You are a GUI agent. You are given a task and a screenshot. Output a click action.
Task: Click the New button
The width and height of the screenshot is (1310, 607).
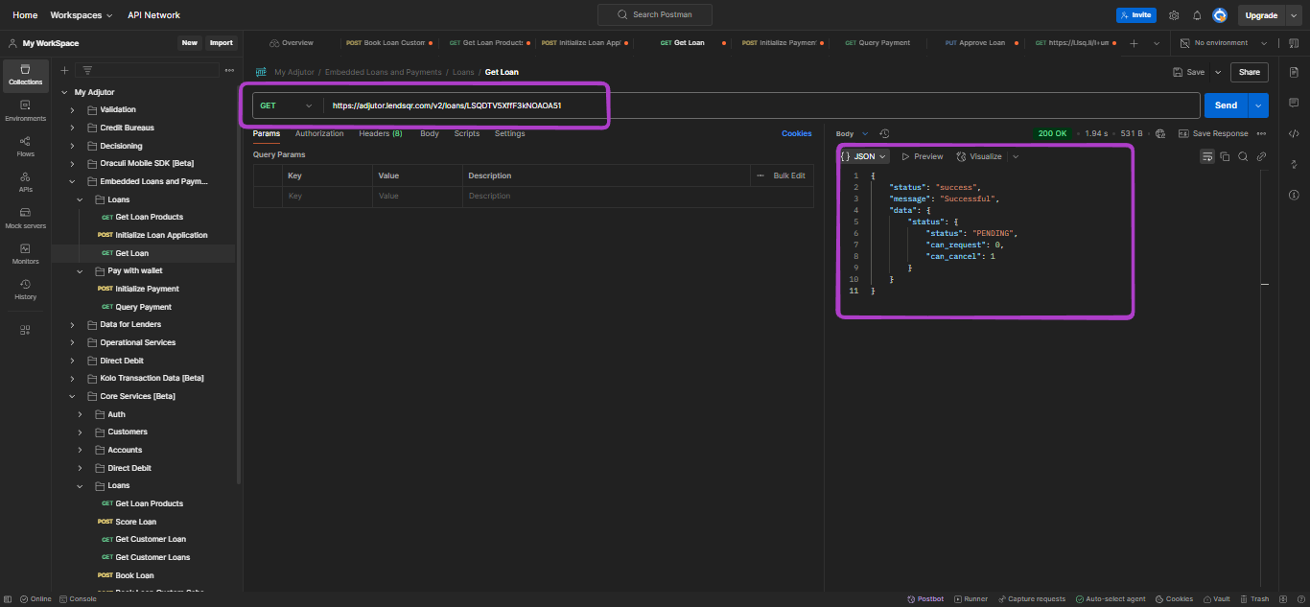pyautogui.click(x=190, y=43)
